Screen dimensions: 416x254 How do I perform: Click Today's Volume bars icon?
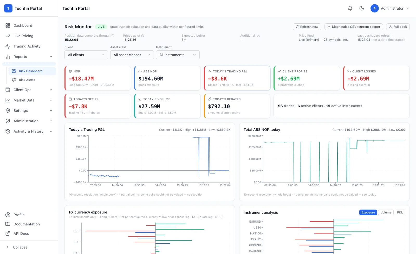click(140, 99)
